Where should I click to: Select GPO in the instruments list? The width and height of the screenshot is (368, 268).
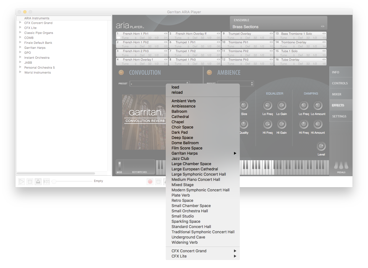[28, 53]
